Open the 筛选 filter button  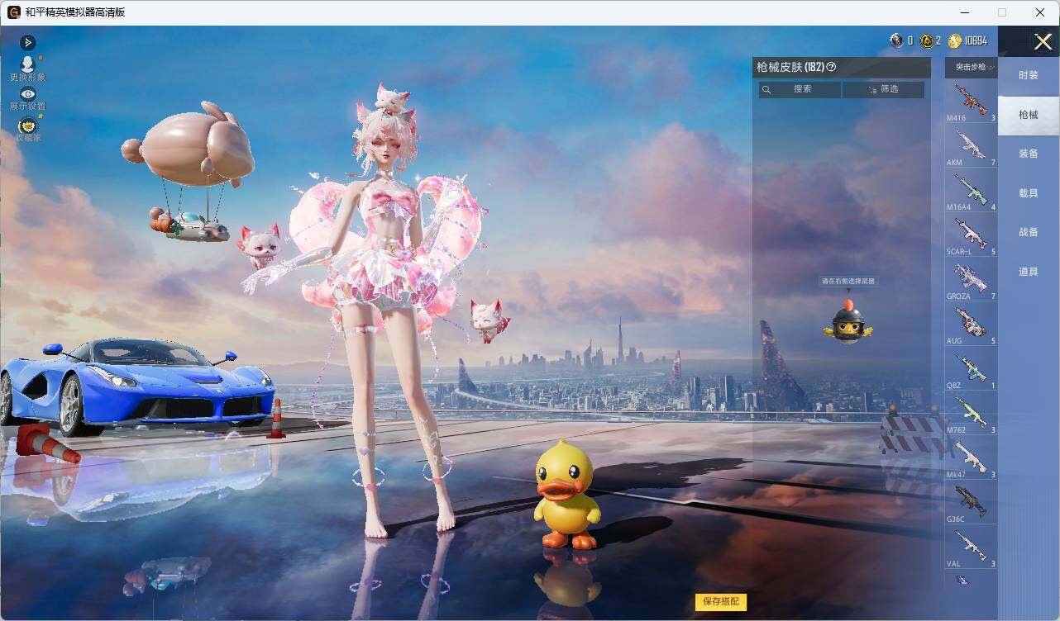click(x=883, y=89)
